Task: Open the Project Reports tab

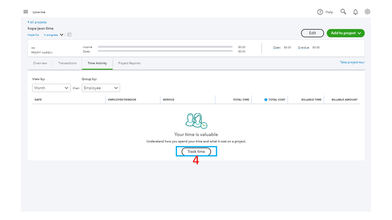Action: (x=129, y=63)
